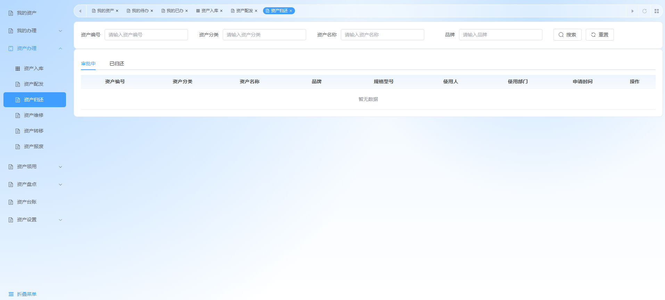Click the 资产编号 column header

click(115, 82)
